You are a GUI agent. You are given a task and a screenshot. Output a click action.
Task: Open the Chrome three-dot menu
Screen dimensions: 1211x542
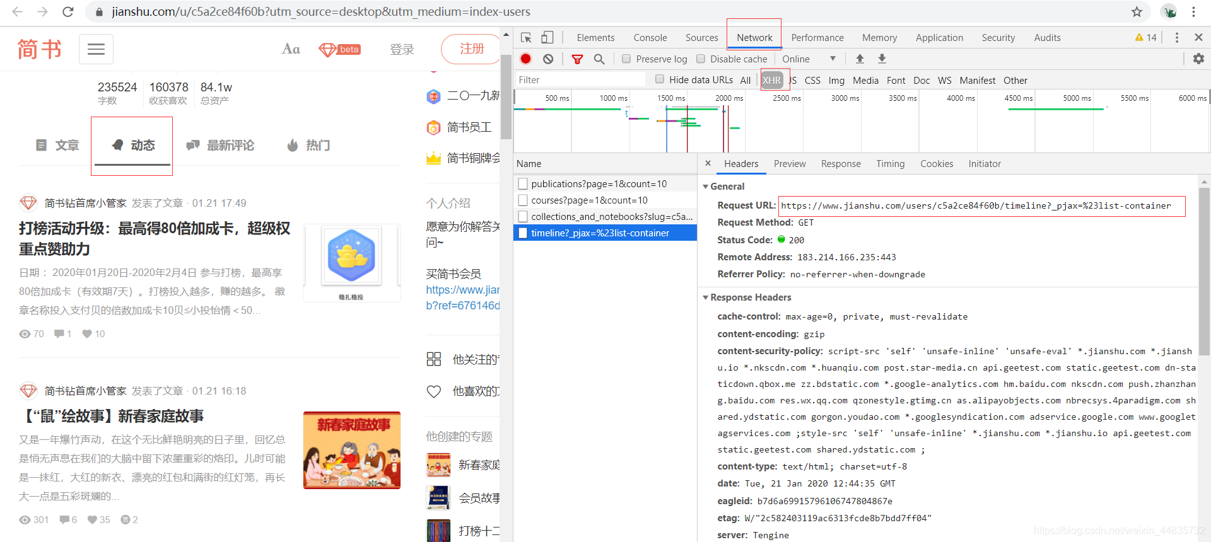pyautogui.click(x=1193, y=11)
